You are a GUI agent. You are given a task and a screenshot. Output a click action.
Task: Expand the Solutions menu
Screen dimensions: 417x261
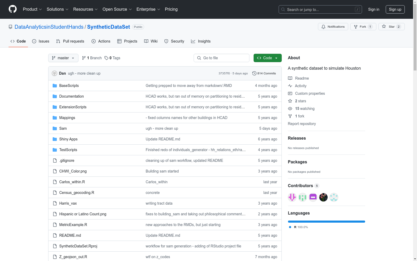58,9
